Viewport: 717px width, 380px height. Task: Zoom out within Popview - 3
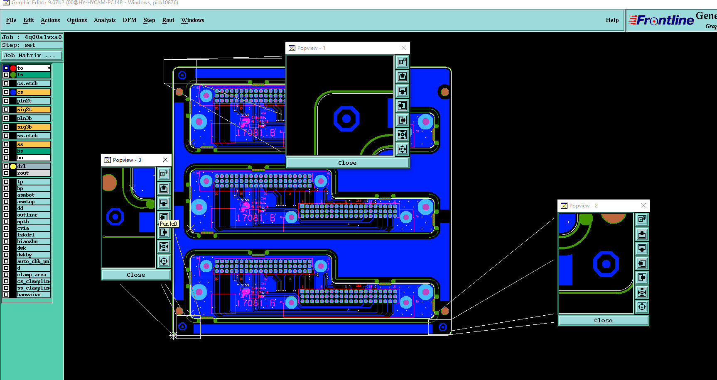[164, 261]
